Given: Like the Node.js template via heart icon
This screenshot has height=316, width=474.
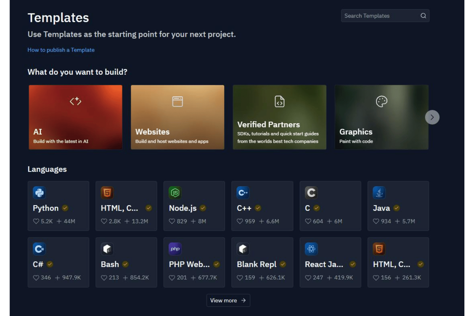Looking at the screenshot, I should (172, 221).
